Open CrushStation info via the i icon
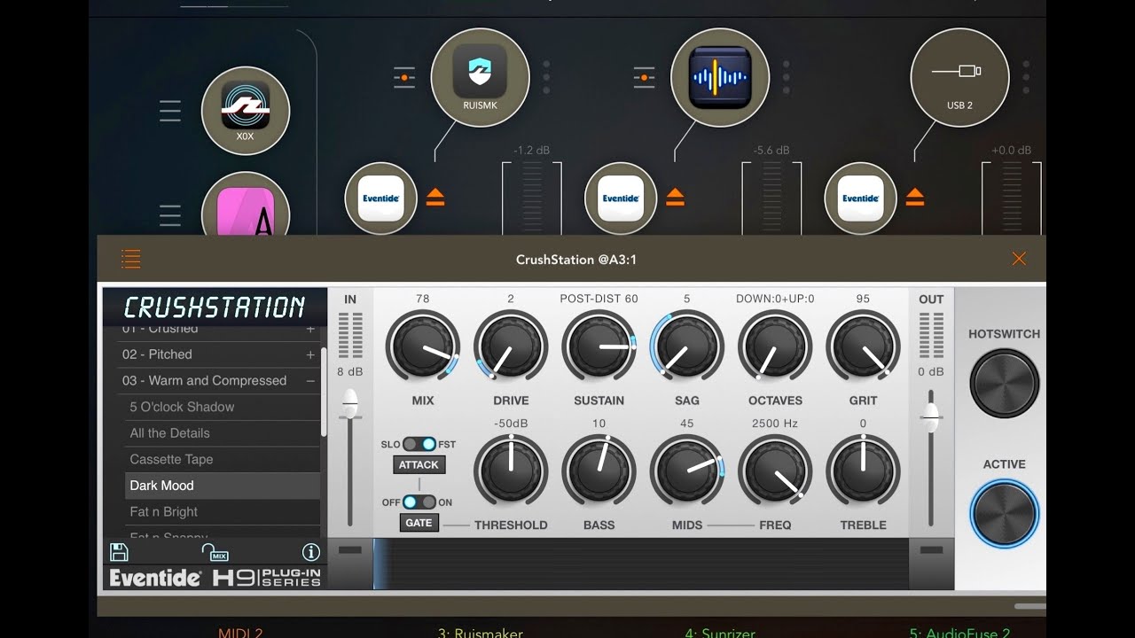 point(310,552)
